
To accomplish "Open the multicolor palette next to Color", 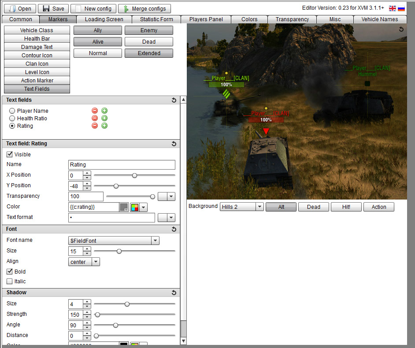I will click(x=135, y=207).
